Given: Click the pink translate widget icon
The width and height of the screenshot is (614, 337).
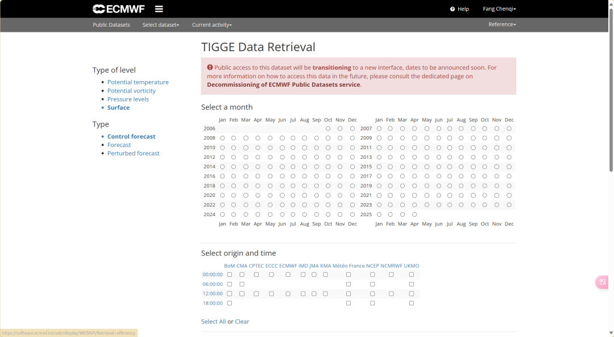Looking at the screenshot, I should 602,282.
